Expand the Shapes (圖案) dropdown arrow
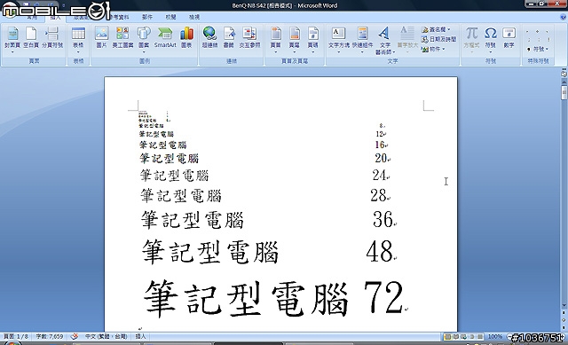568x345 pixels. (x=144, y=52)
